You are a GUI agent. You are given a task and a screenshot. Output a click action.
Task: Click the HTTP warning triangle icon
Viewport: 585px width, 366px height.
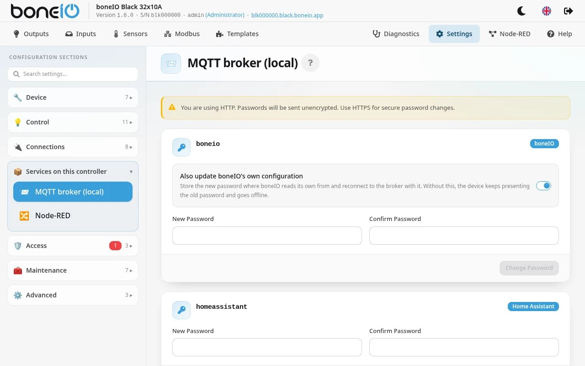pos(172,108)
